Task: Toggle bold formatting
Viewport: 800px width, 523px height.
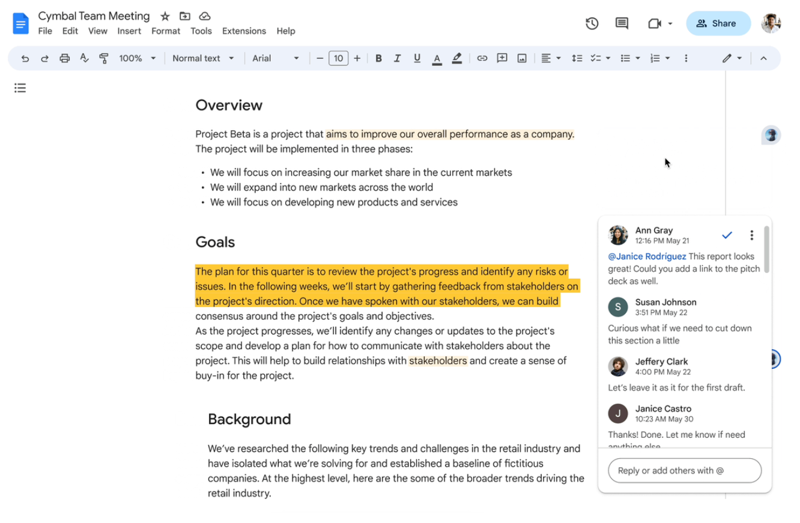Action: (x=378, y=58)
